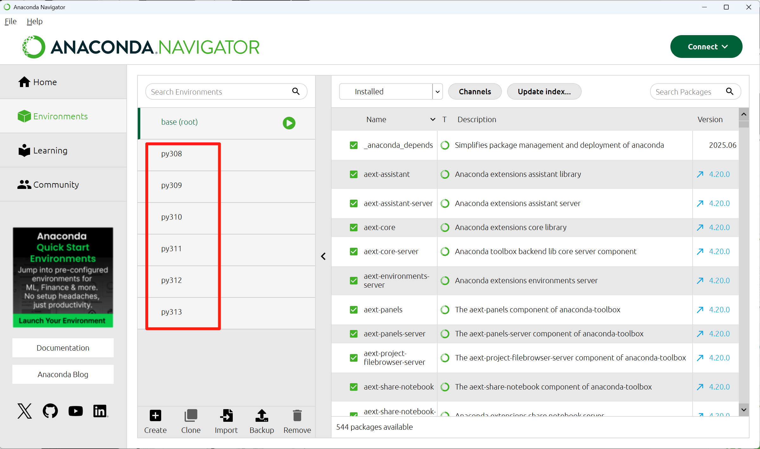
Task: Click the upgrade arrow for aext-assistant version
Action: [x=700, y=174]
